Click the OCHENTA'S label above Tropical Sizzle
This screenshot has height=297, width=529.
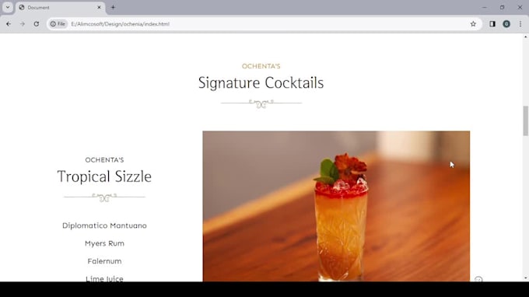tap(104, 160)
